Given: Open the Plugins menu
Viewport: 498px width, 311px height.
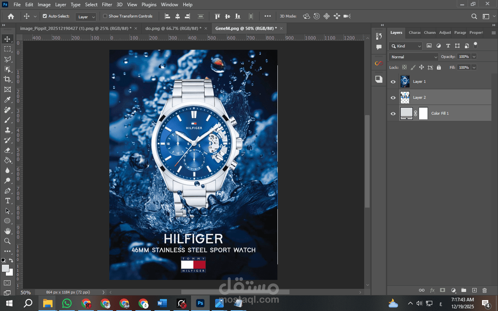Looking at the screenshot, I should click(x=149, y=5).
